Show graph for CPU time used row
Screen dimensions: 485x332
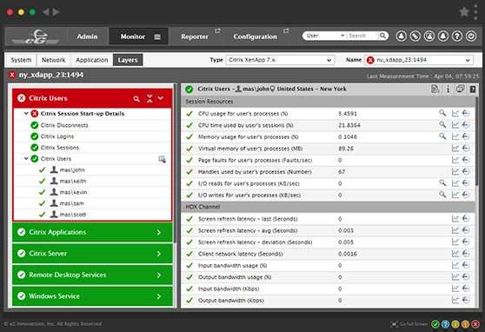[x=455, y=125]
